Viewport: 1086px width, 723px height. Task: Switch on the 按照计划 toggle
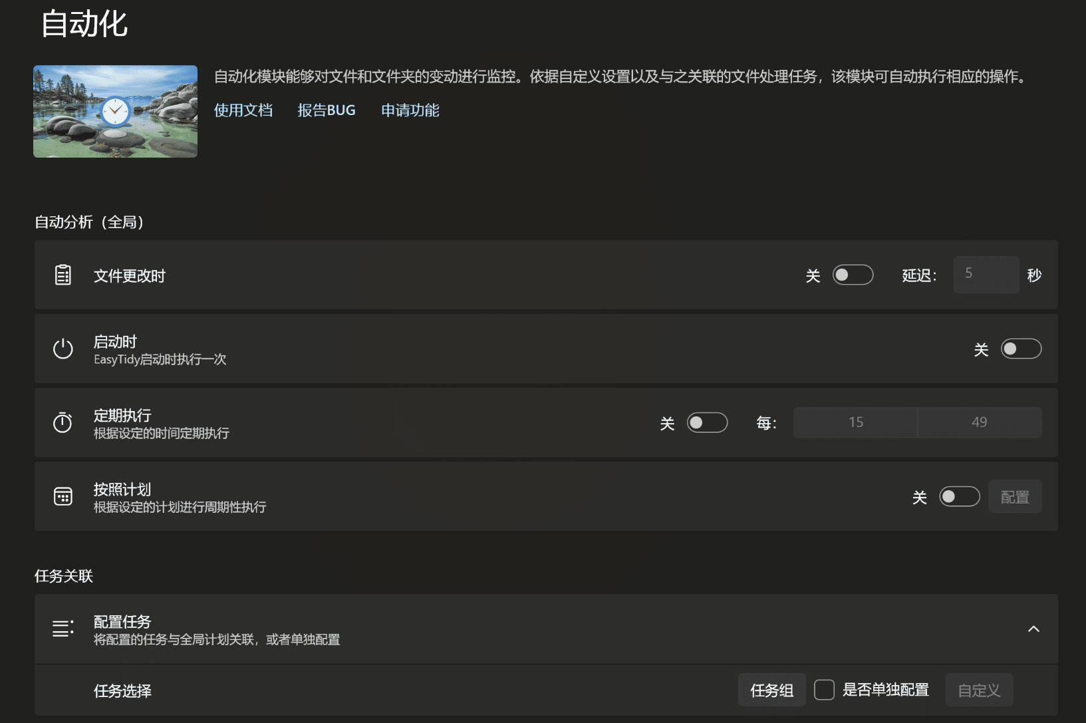(x=960, y=496)
